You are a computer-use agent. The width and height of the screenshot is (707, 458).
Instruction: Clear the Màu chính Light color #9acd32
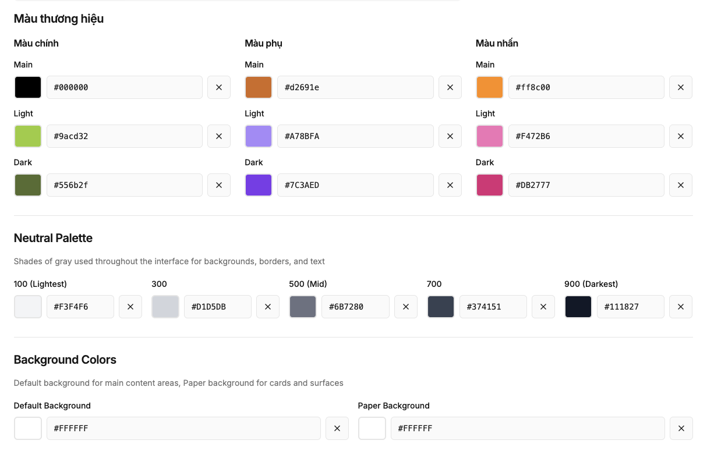(x=219, y=136)
